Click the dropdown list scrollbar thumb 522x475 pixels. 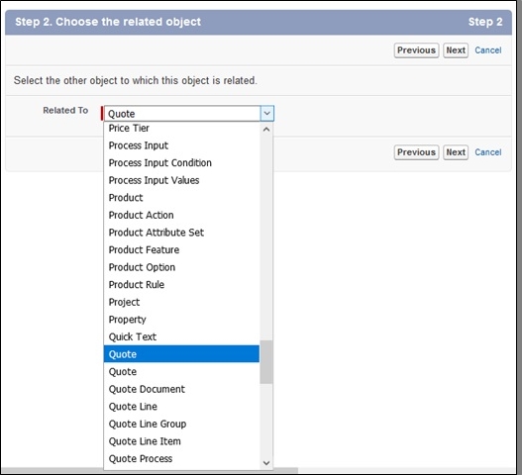point(266,362)
